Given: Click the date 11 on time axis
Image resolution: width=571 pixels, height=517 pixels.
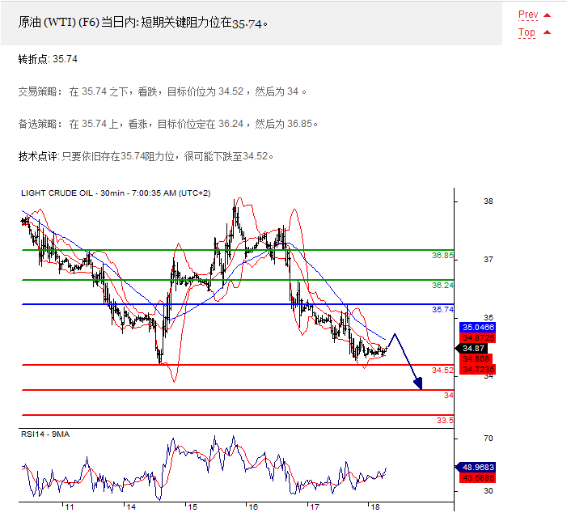Looking at the screenshot, I should pyautogui.click(x=70, y=506).
